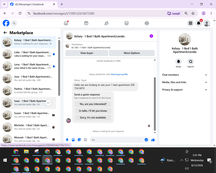Open the Friends icon in top navigation
This screenshot has width=216, height=173.
(x=106, y=23)
